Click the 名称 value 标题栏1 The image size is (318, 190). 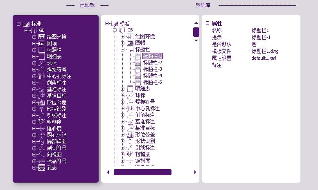[260, 30]
